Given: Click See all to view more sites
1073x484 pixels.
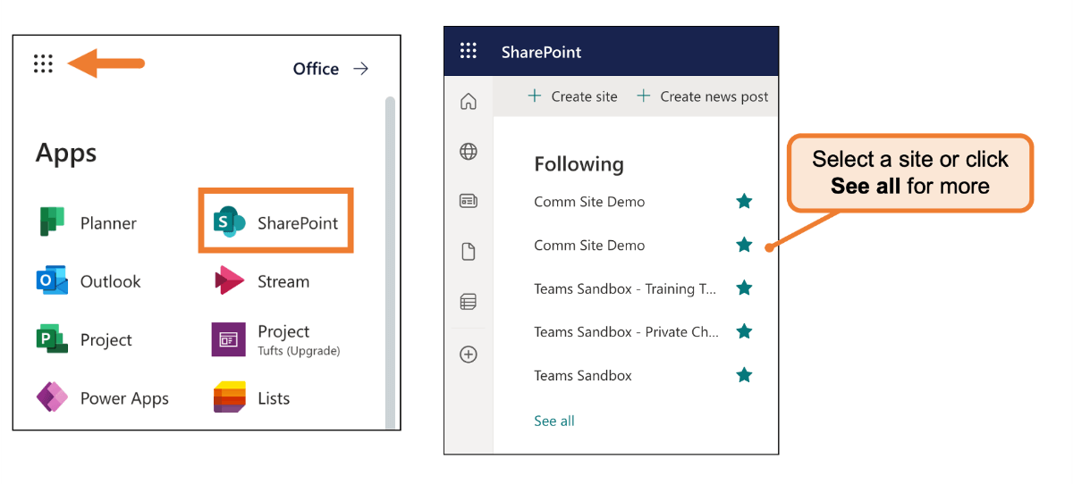Looking at the screenshot, I should click(x=554, y=421).
